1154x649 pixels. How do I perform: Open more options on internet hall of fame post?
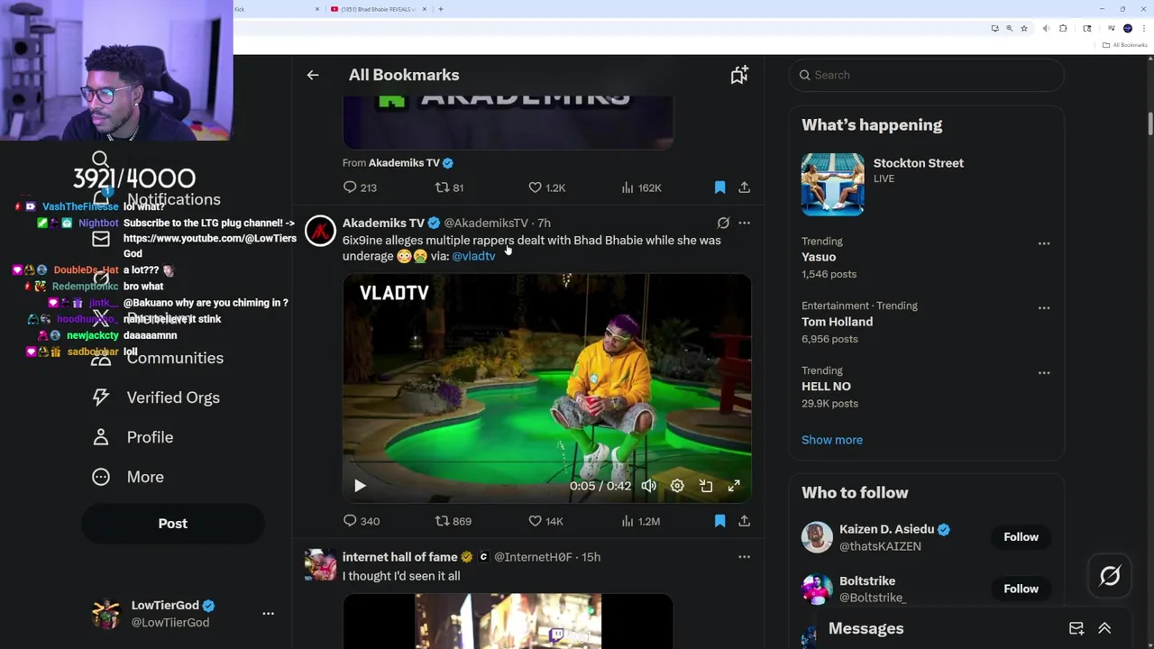(x=744, y=557)
